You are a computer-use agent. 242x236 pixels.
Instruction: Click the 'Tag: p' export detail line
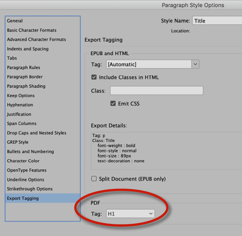pyautogui.click(x=99, y=135)
